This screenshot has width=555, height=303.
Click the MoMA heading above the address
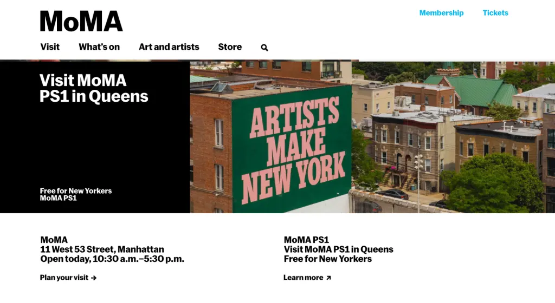click(54, 240)
